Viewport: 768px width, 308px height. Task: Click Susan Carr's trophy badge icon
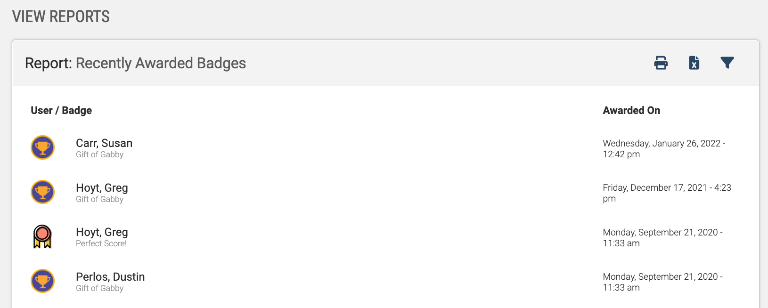[42, 147]
